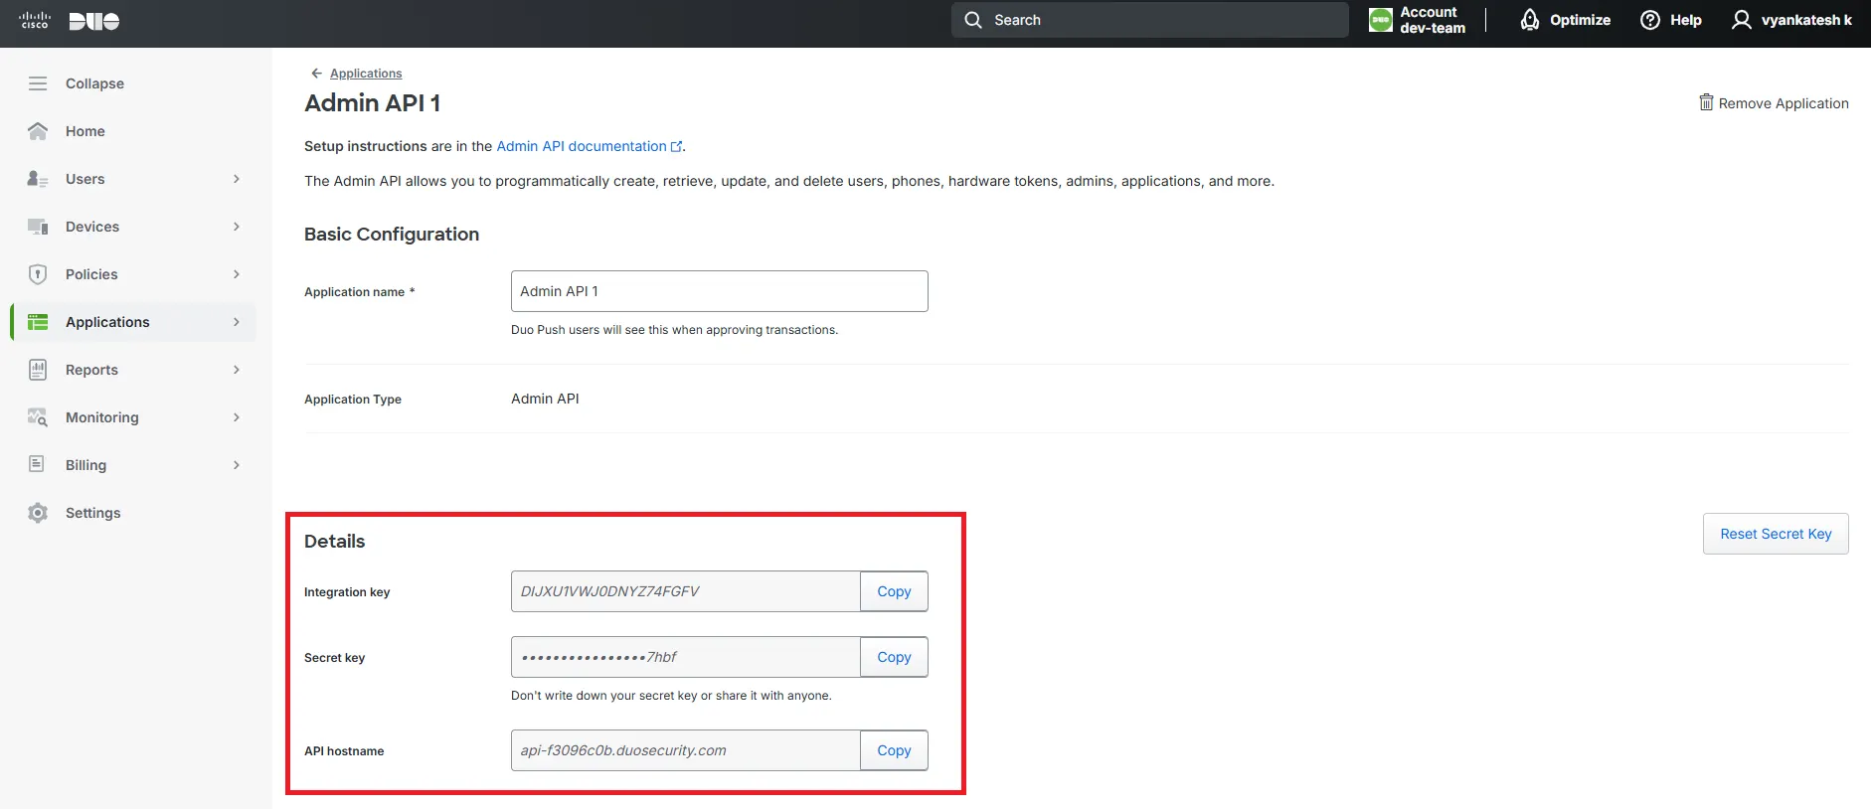Screen dimensions: 1871x809
Task: Click the Integration key field
Action: 686,591
